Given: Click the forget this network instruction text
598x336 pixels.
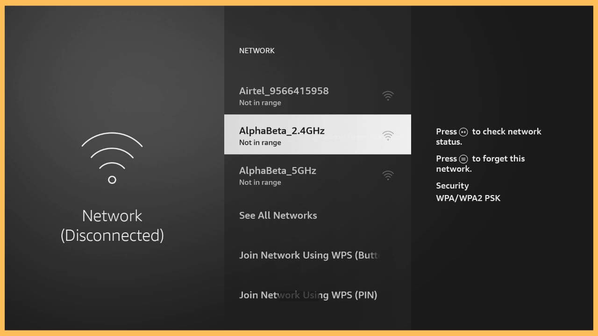Looking at the screenshot, I should click(x=480, y=163).
